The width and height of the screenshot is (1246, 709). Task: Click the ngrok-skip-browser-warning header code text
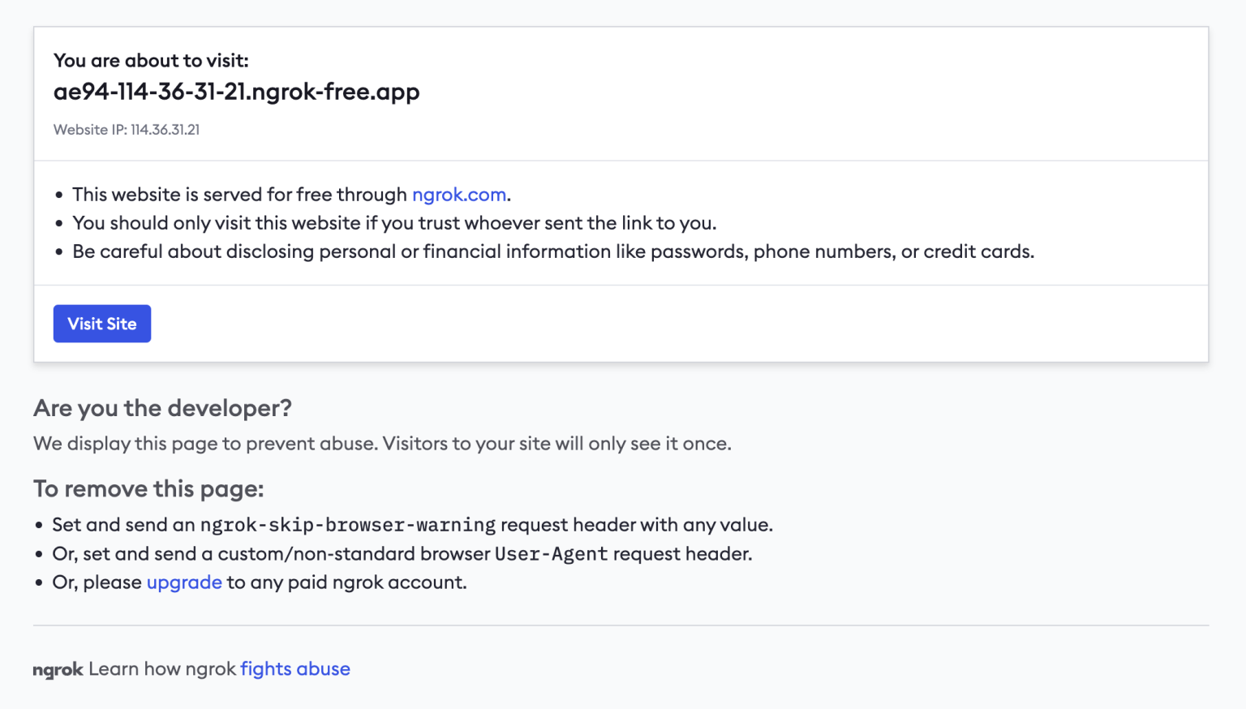(x=347, y=525)
